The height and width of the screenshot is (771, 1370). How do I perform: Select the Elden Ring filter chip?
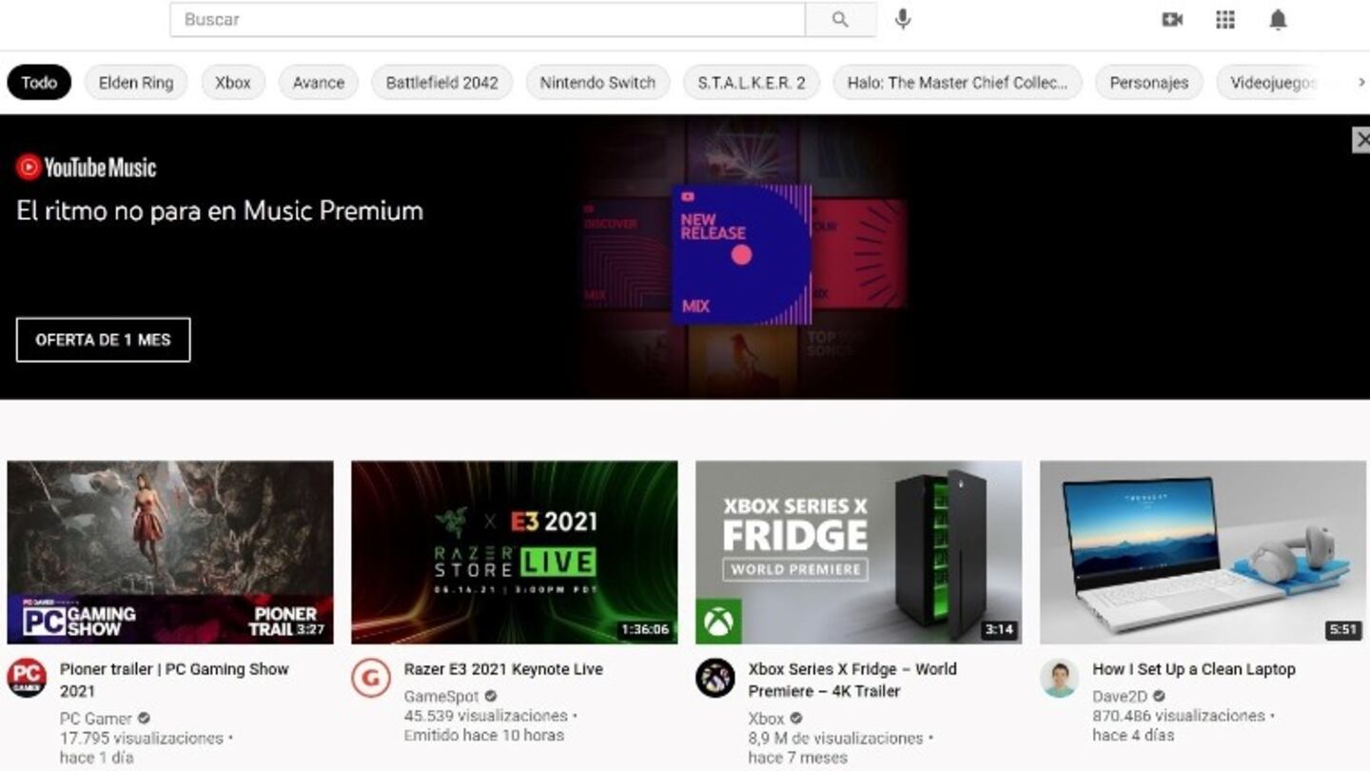click(x=136, y=83)
